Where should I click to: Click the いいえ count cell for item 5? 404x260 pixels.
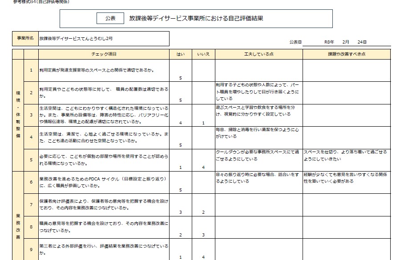tap(203, 167)
